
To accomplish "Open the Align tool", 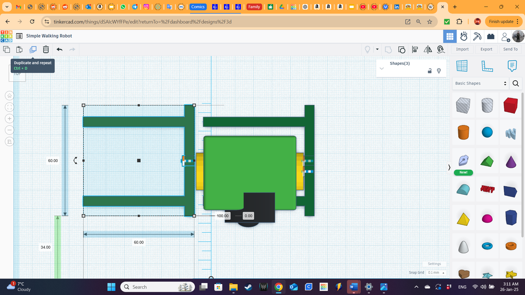I will pyautogui.click(x=415, y=50).
